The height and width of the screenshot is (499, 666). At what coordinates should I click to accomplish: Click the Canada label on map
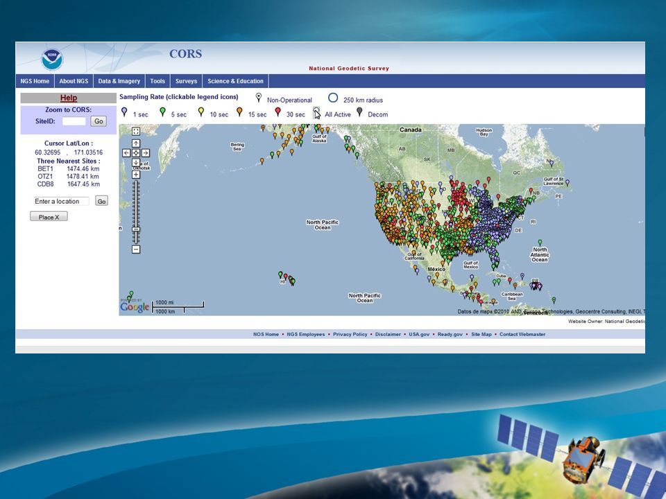[x=410, y=130]
